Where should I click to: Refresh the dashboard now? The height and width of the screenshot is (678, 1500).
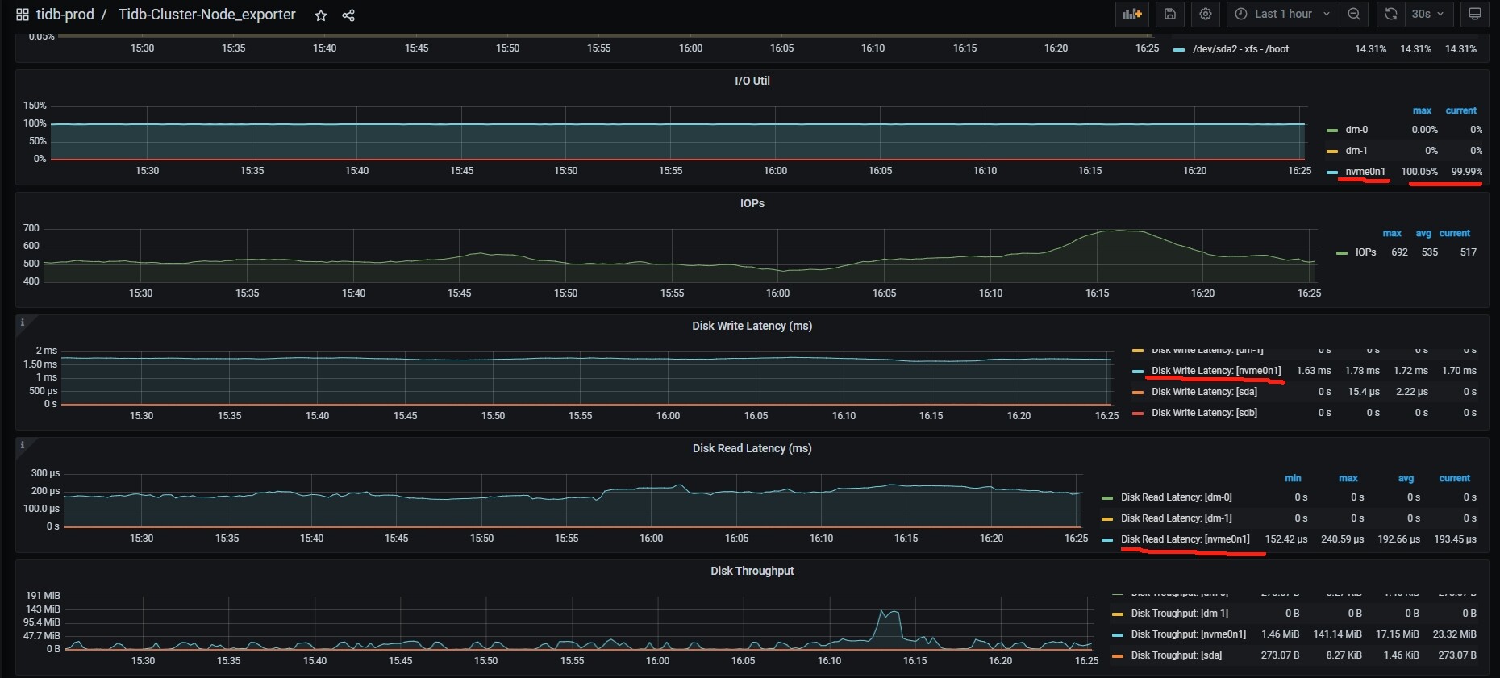(x=1391, y=14)
